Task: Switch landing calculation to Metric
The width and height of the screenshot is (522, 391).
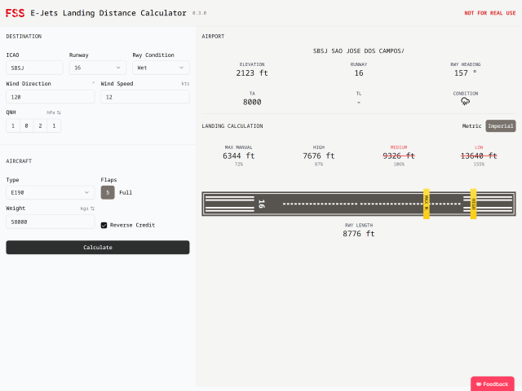Action: (x=471, y=126)
